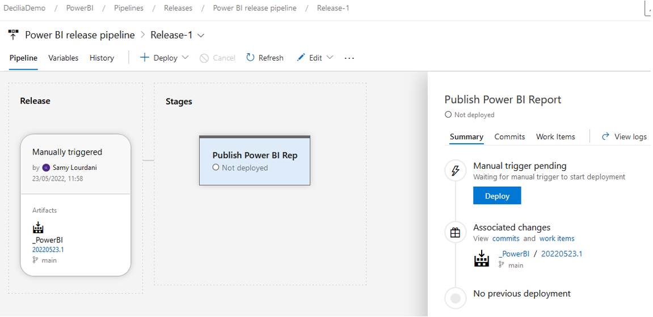Viewport: 653px width, 317px height.
Task: Go to Power BI release pipeline breadcrumb
Action: pyautogui.click(x=255, y=8)
